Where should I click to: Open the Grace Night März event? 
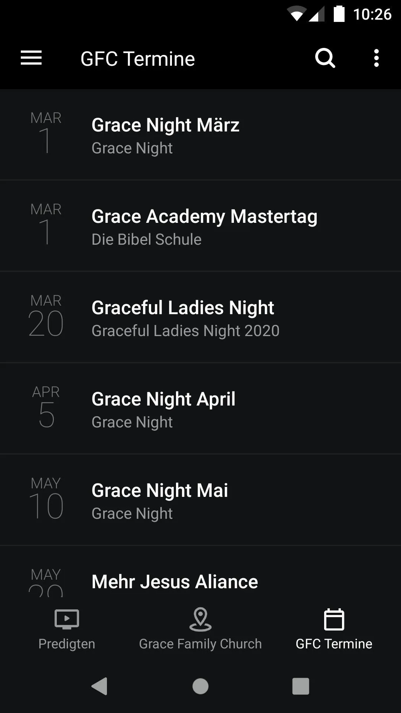[x=200, y=135]
